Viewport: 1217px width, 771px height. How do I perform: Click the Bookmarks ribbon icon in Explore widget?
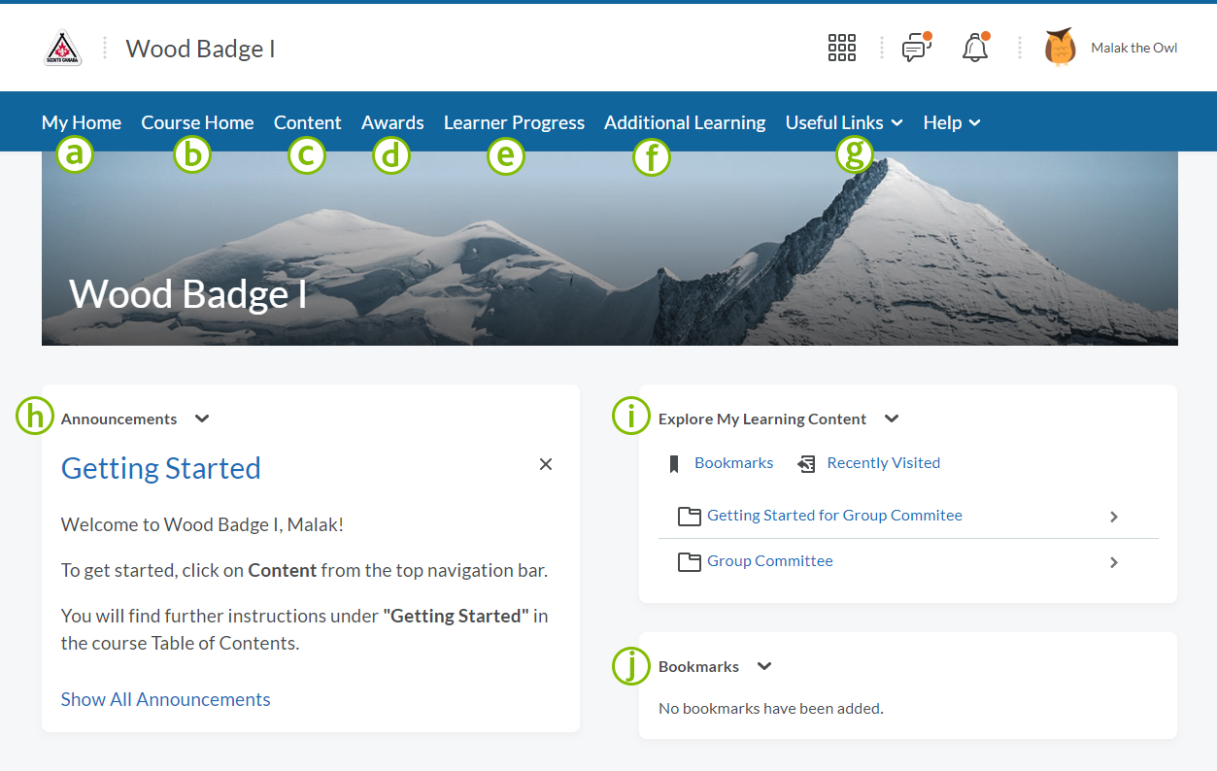(x=674, y=464)
